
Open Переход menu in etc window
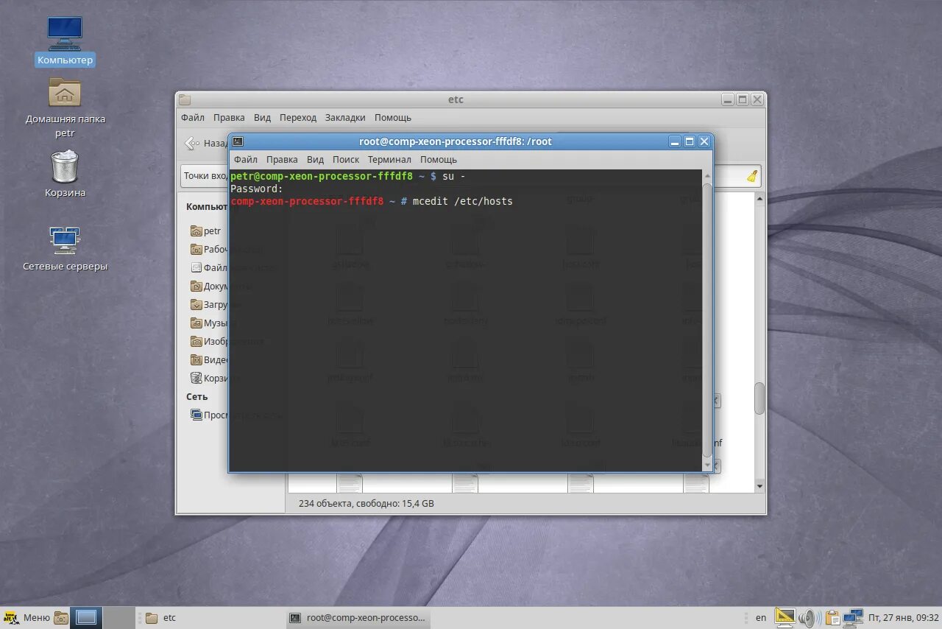click(x=298, y=117)
